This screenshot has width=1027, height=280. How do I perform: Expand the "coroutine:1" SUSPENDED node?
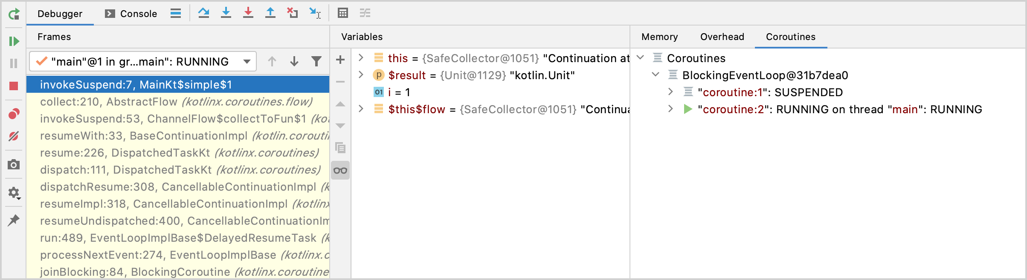670,91
